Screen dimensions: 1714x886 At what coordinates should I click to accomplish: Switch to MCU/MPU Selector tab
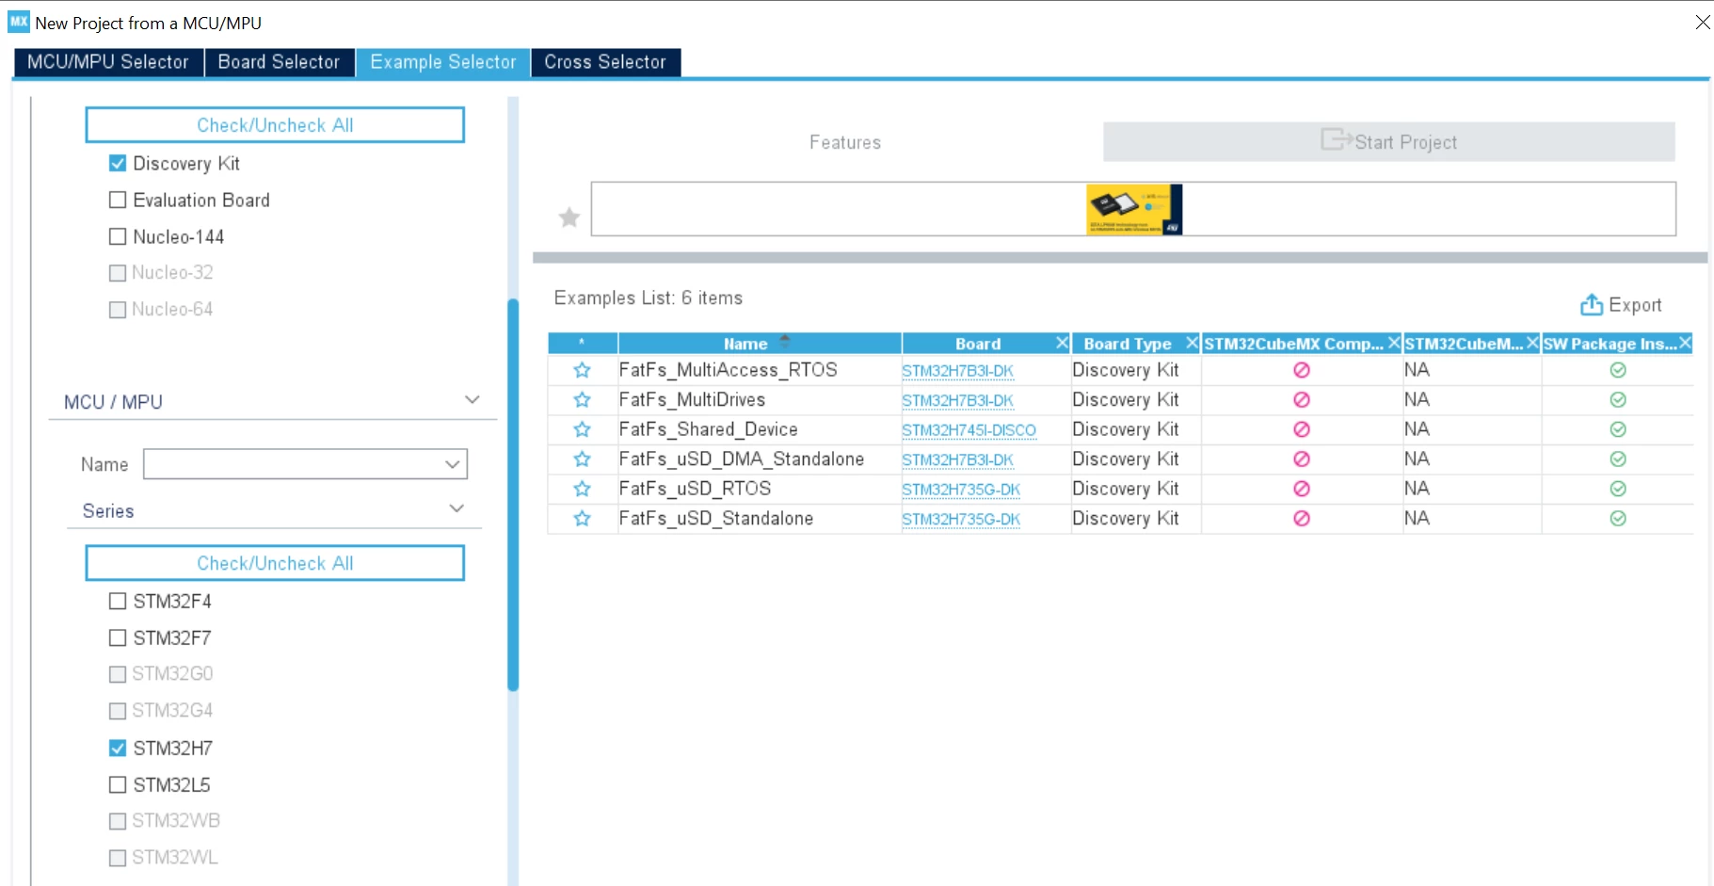pos(108,62)
